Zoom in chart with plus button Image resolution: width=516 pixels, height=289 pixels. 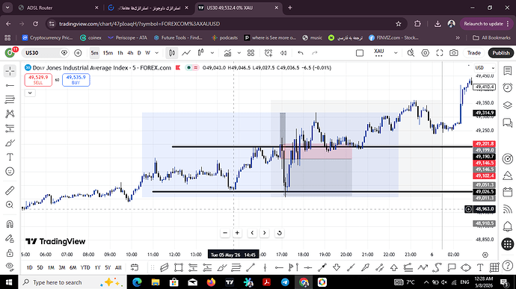(x=237, y=233)
